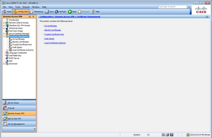Screen dimensions: 212x138
Task: Follow the Identity Certificates link in the main pane
Action: coord(52,30)
